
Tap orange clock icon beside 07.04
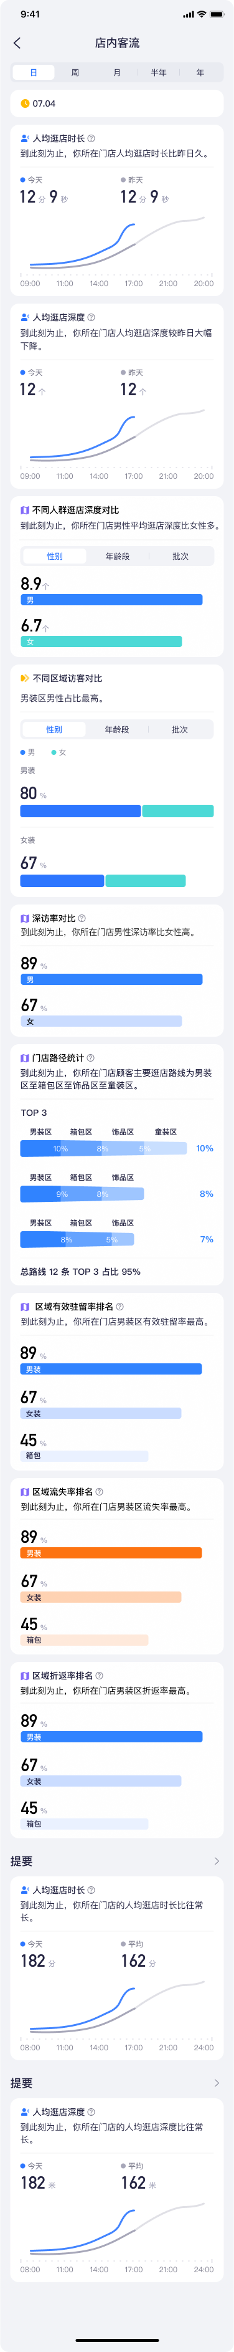[25, 103]
